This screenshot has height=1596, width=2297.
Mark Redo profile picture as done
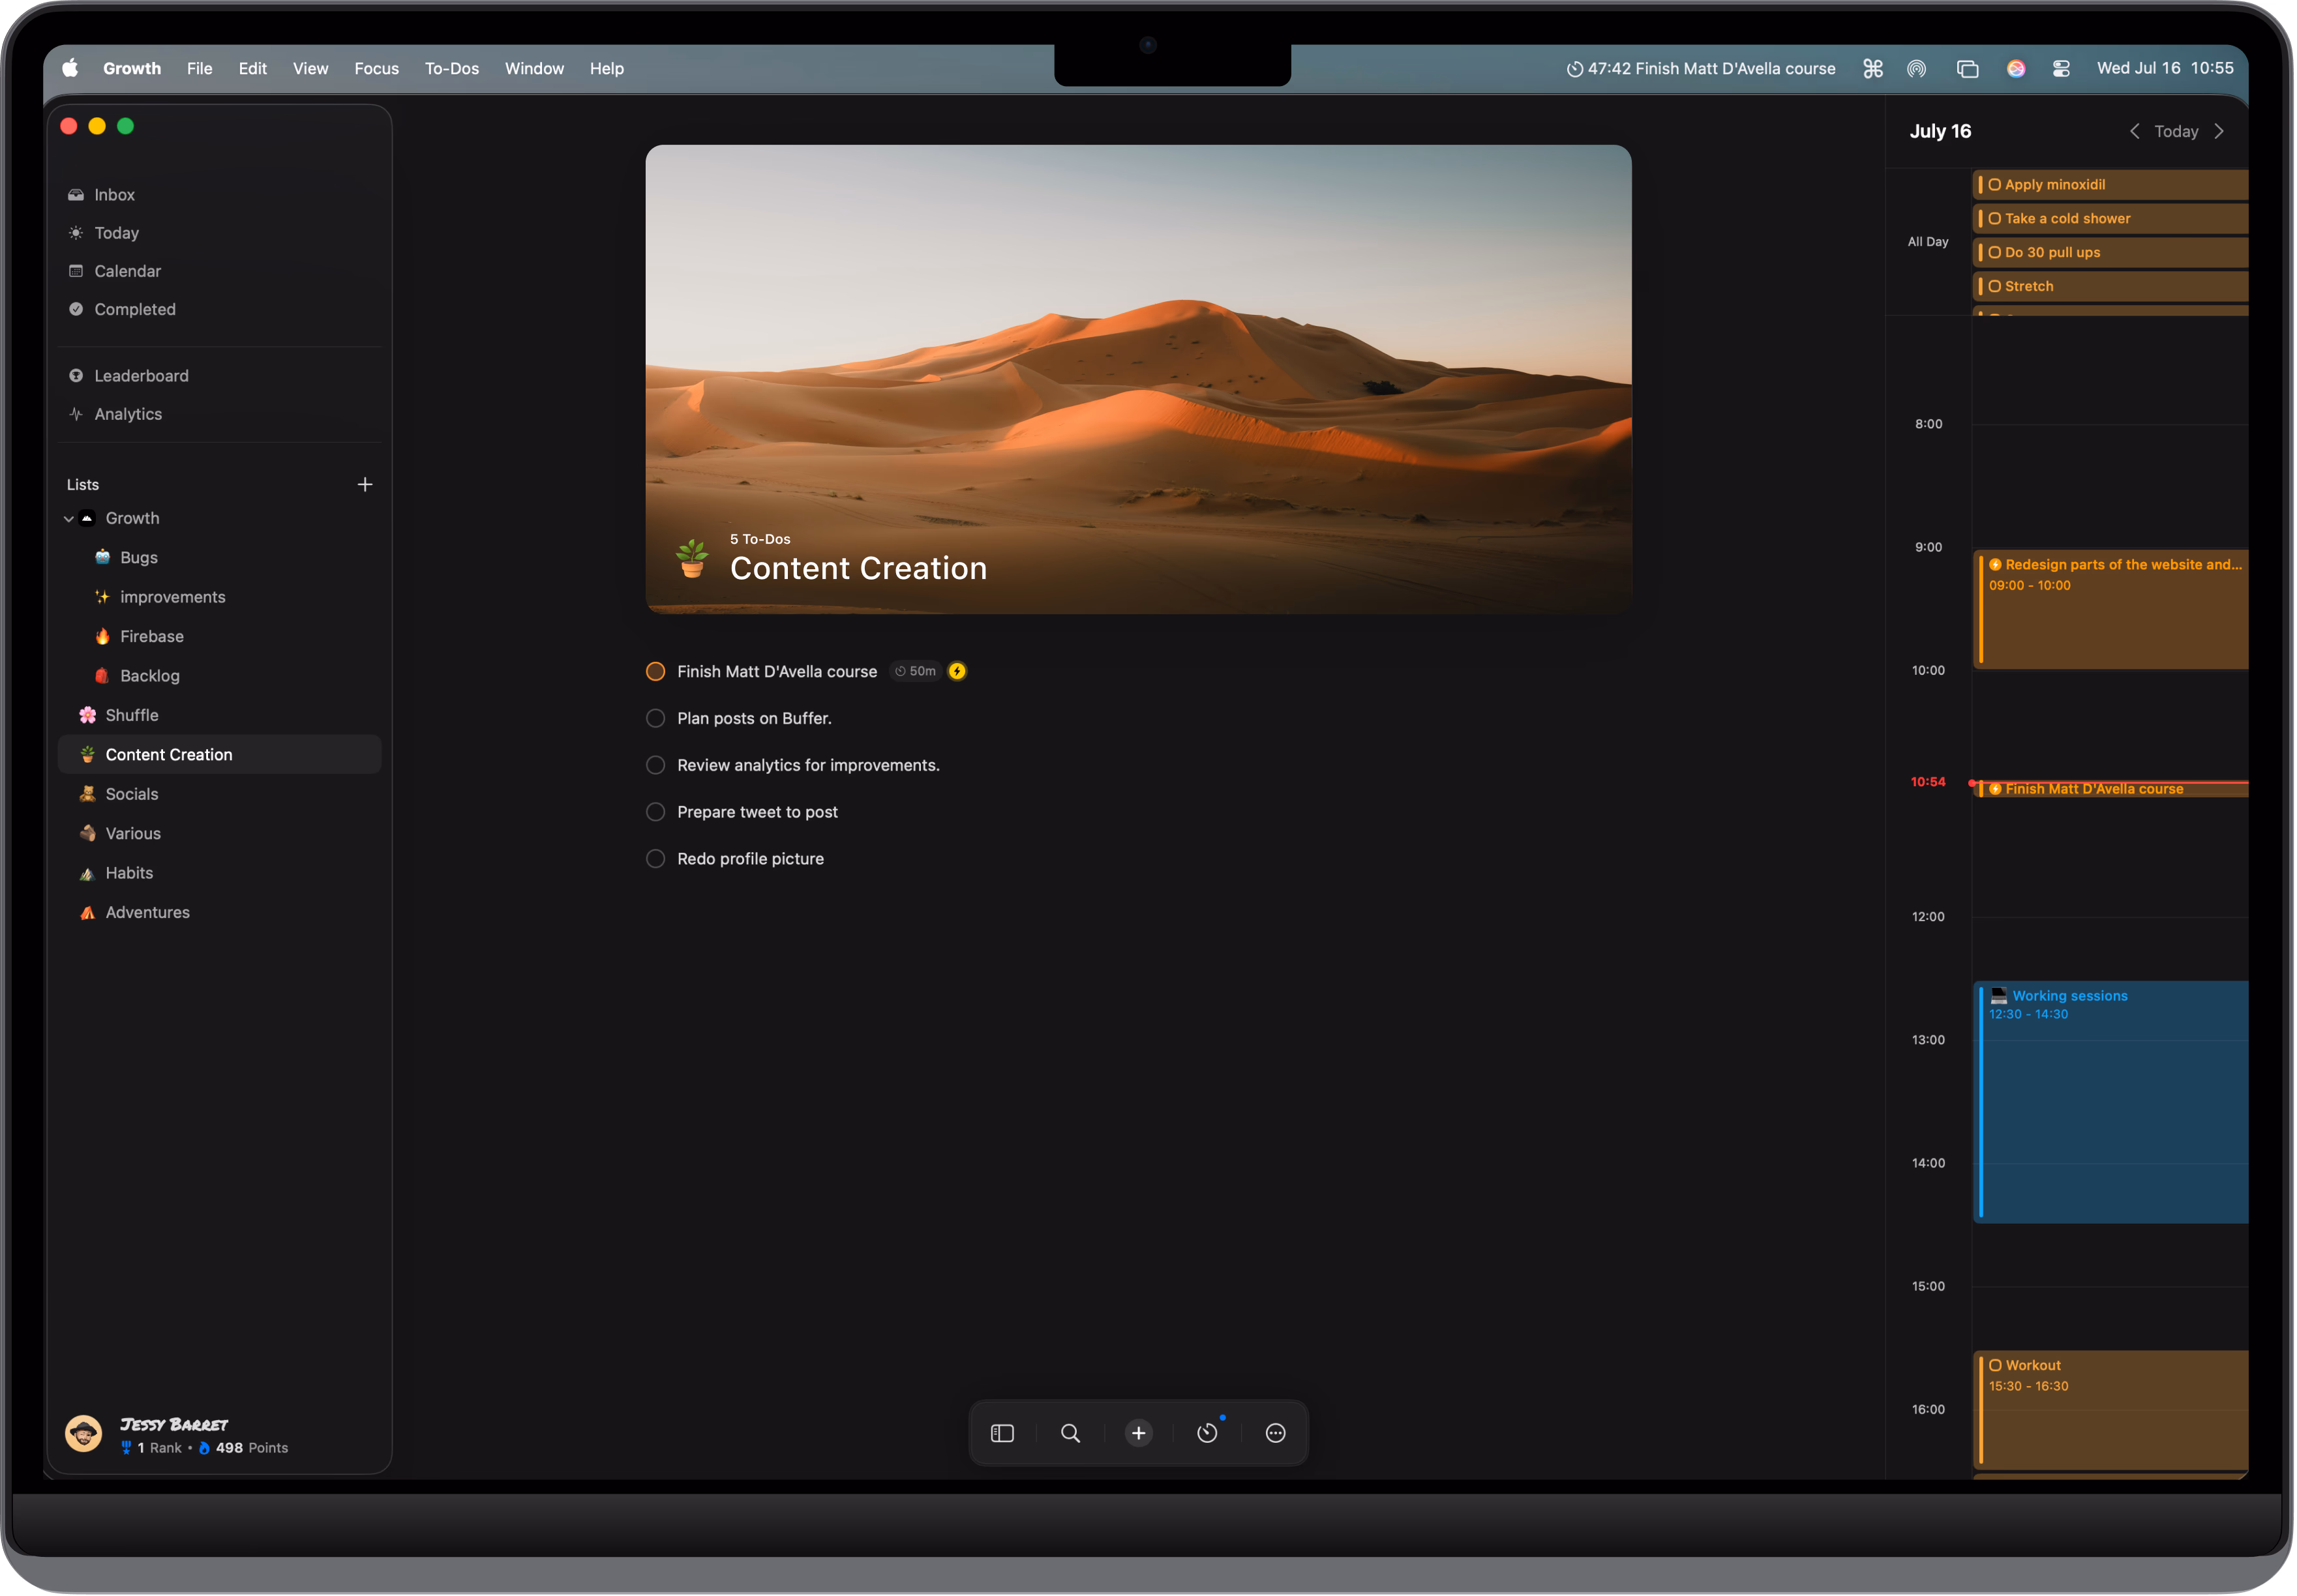pos(655,859)
